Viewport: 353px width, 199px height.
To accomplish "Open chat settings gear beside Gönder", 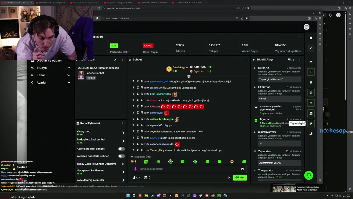I will (229, 177).
